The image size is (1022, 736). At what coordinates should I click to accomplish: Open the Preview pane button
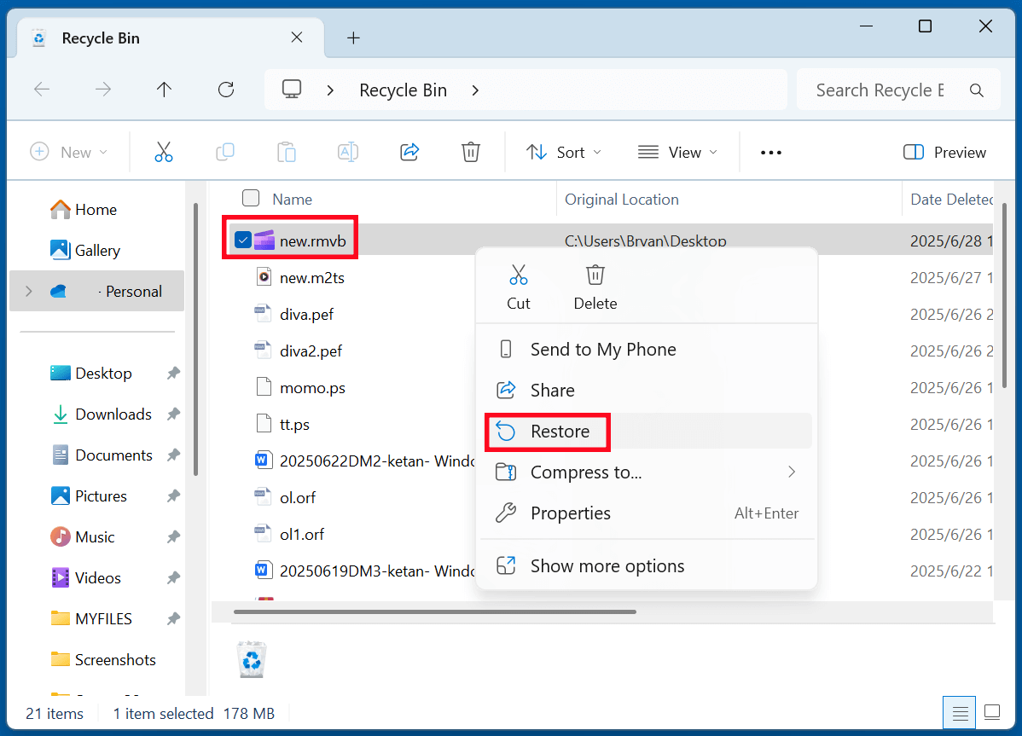coord(944,152)
